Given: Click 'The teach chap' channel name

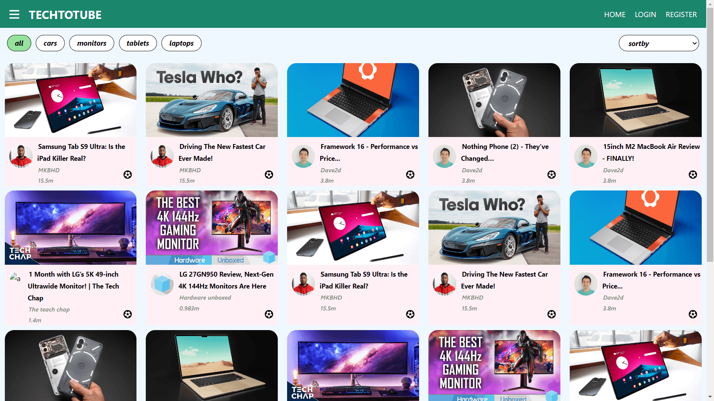Looking at the screenshot, I should tap(49, 309).
